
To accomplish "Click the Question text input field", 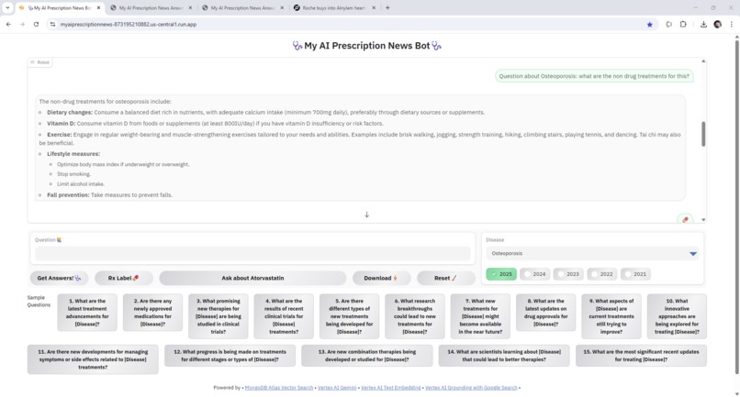I will (x=252, y=254).
